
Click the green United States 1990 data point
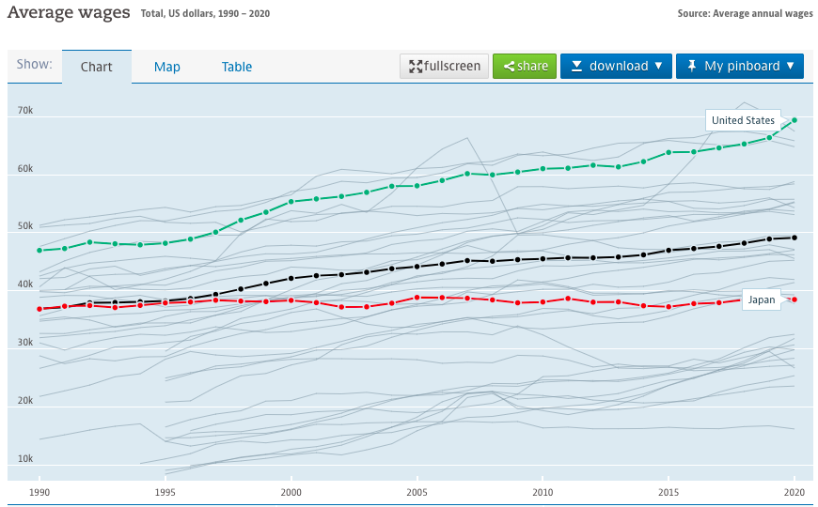(x=39, y=251)
